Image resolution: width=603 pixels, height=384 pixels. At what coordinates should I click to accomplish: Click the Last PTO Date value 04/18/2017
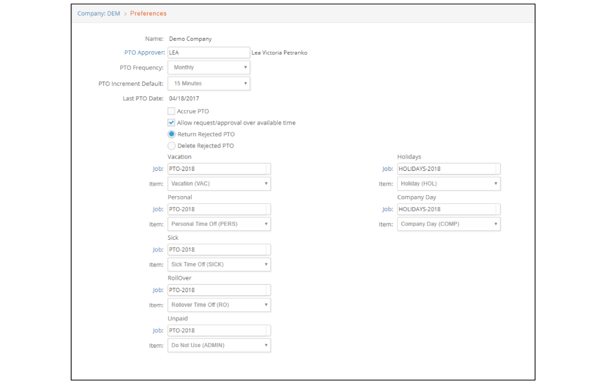(184, 99)
